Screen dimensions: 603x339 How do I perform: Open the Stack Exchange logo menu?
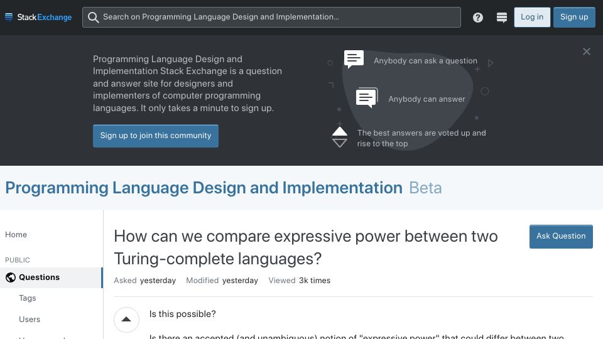(x=38, y=18)
